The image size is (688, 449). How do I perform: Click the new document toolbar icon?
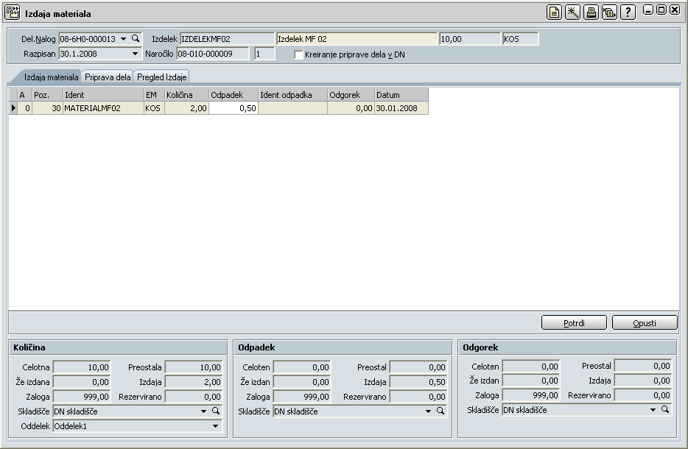554,12
